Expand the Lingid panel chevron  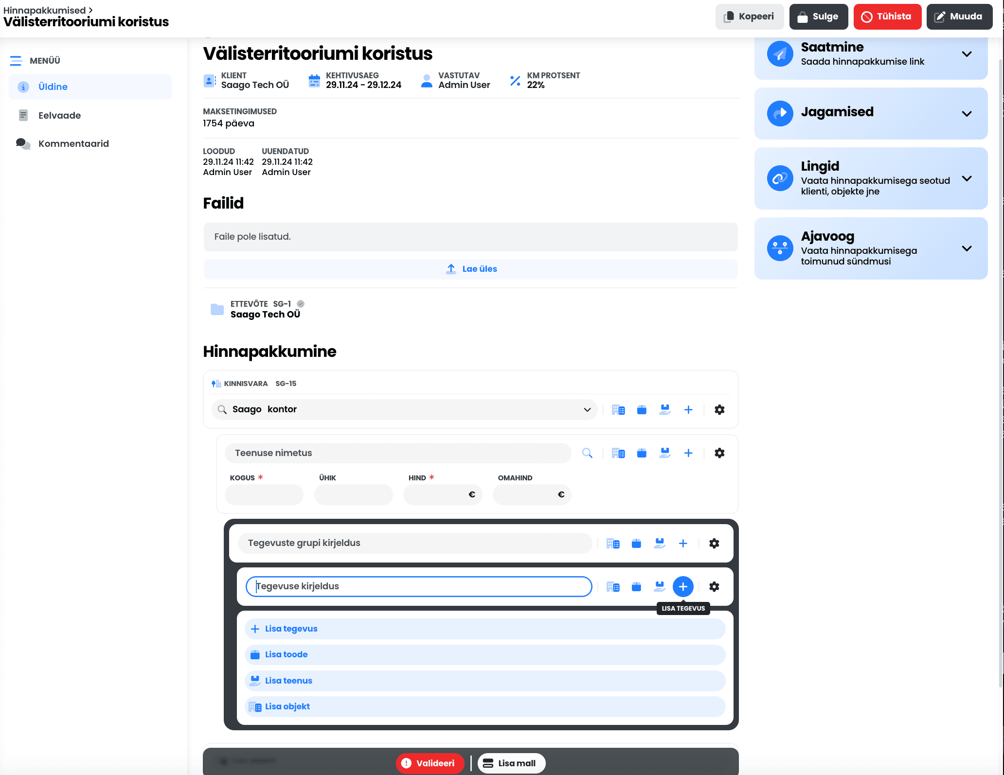pos(967,178)
